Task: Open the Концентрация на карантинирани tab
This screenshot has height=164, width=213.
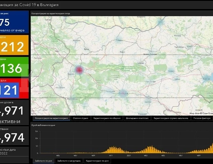Action: [x=51, y=118]
